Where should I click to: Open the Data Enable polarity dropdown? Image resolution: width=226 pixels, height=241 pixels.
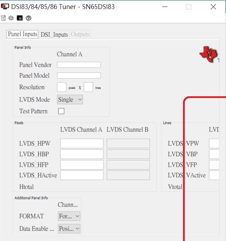pyautogui.click(x=69, y=229)
